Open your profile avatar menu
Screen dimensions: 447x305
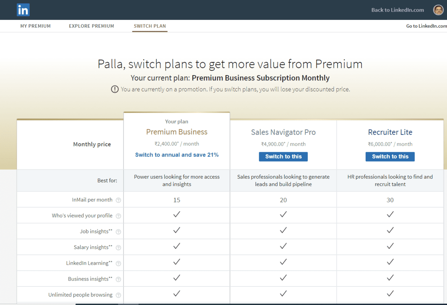click(438, 10)
